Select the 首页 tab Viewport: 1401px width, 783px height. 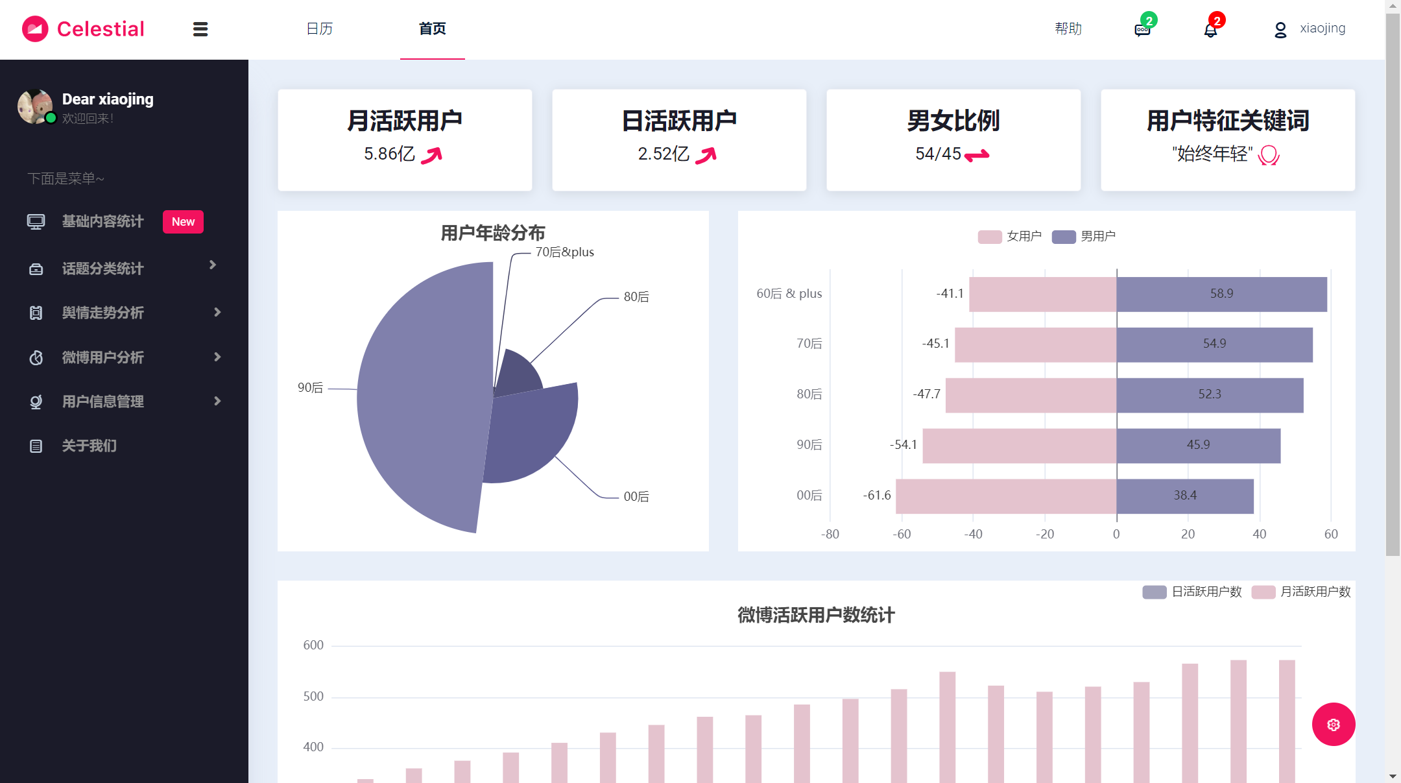point(432,29)
